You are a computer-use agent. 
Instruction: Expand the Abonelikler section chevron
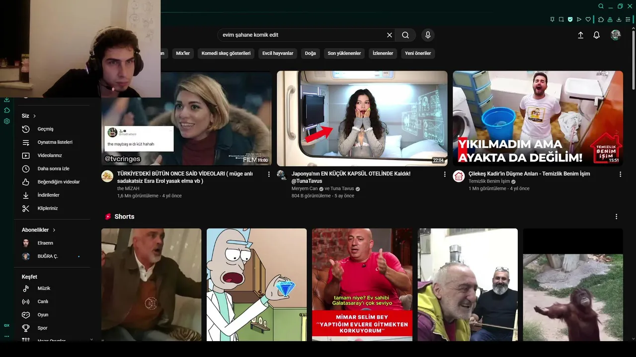pos(54,230)
